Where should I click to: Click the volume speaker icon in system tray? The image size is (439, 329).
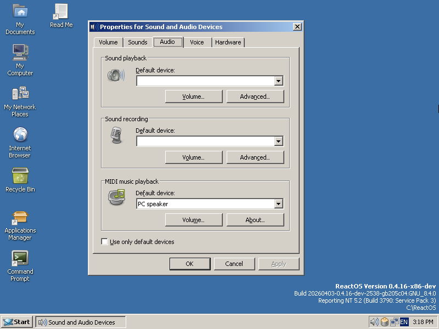374,322
